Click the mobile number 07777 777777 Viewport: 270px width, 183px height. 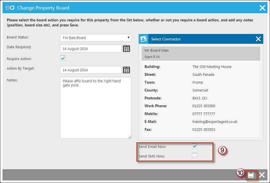(204, 114)
